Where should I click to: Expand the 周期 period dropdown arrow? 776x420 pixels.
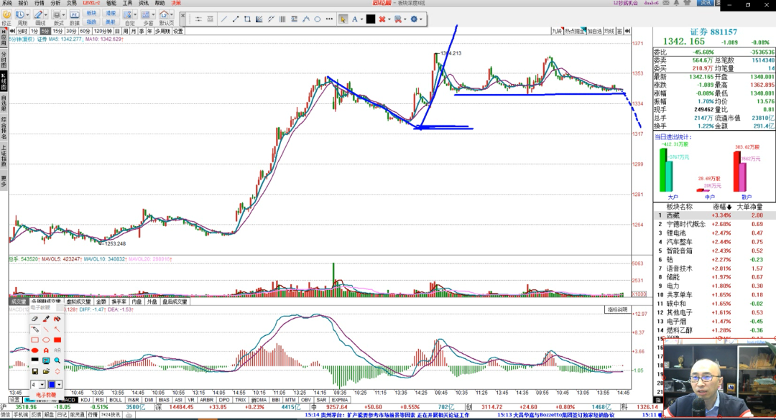27,15
